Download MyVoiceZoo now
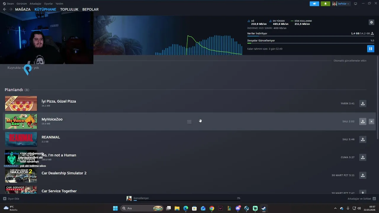379x213 pixels. tap(363, 121)
